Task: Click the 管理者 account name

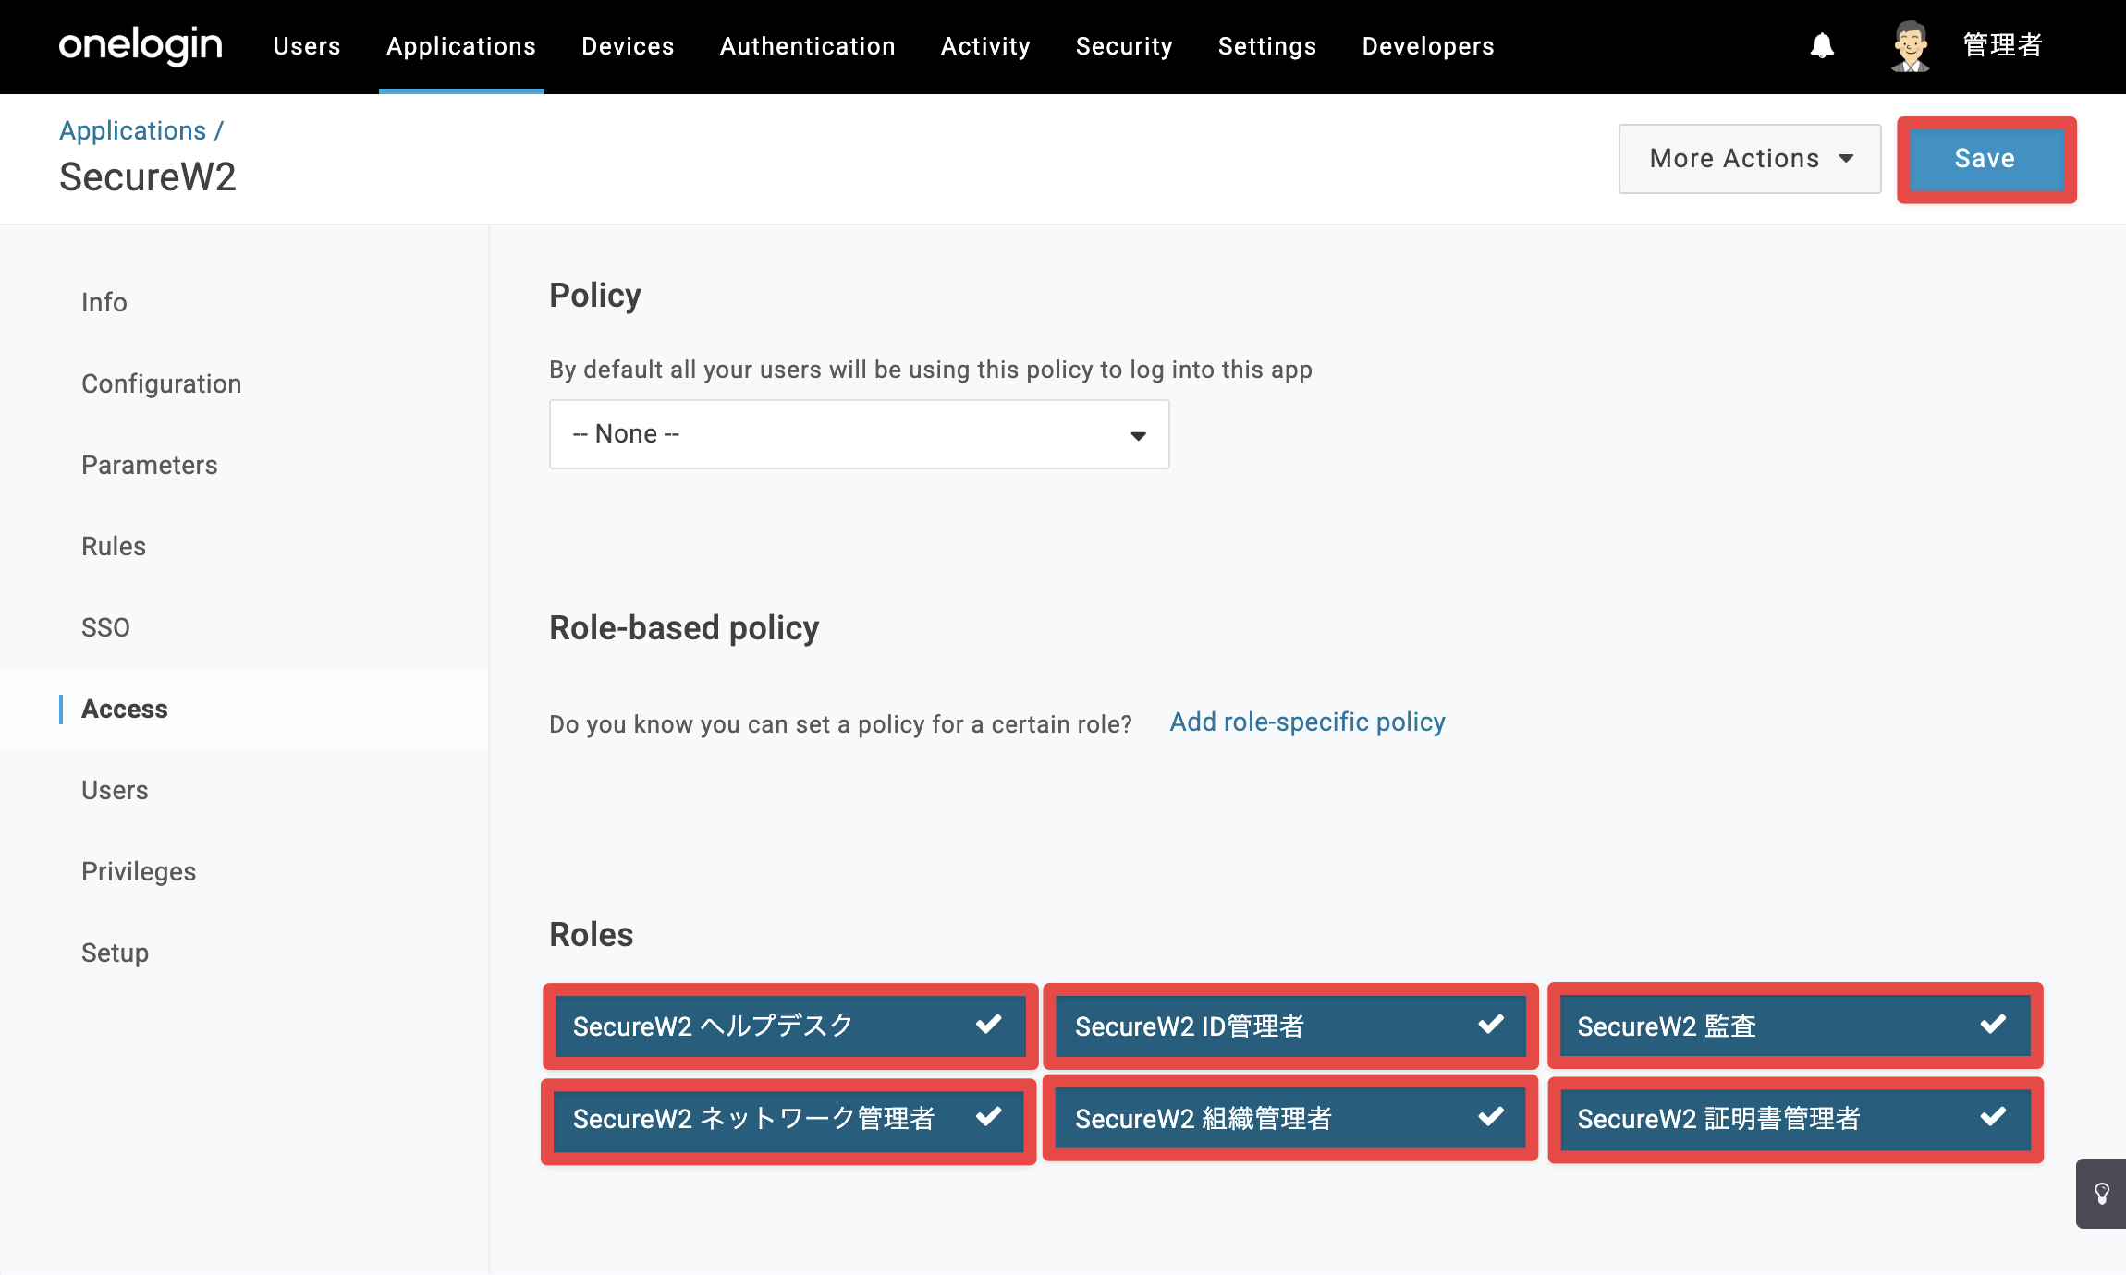Action: click(2002, 45)
